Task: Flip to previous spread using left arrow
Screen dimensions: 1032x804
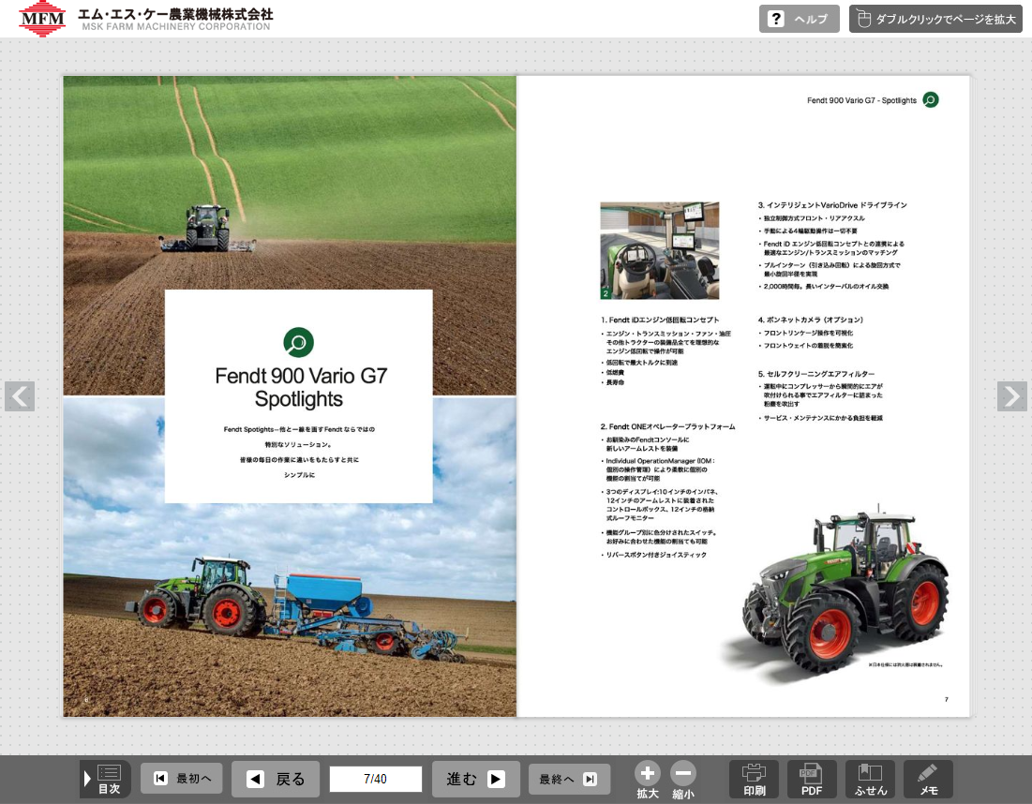Action: point(20,396)
